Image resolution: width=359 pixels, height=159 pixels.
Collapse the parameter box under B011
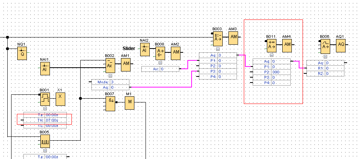click(x=271, y=55)
